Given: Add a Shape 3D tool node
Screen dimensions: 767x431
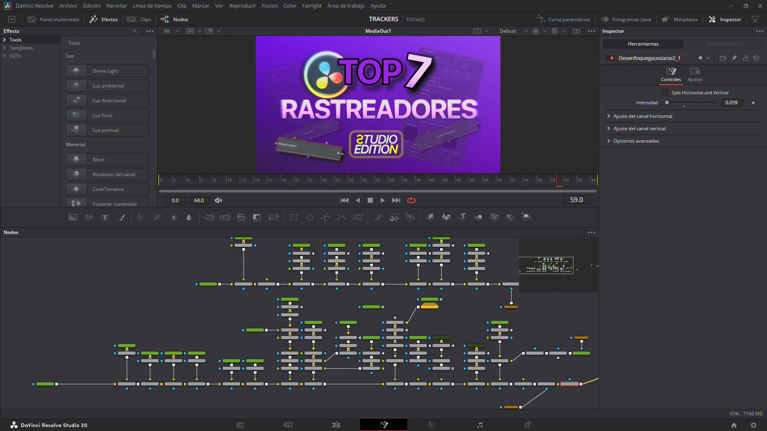Looking at the screenshot, I should click(446, 217).
